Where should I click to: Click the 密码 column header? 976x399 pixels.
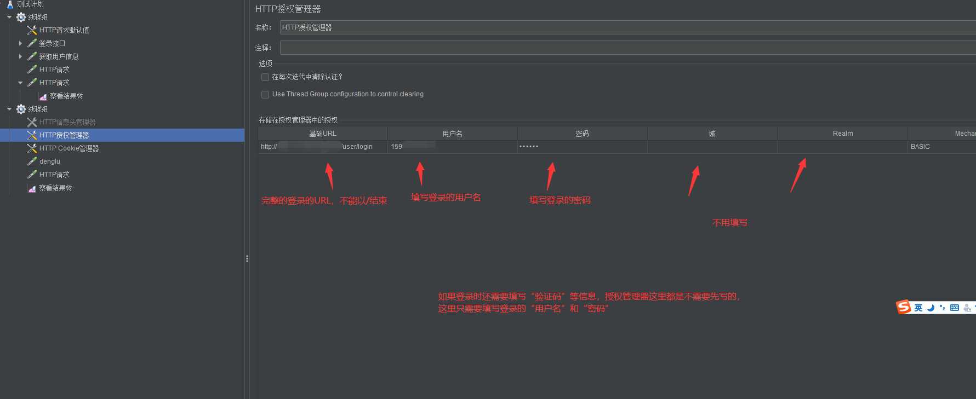tap(583, 134)
